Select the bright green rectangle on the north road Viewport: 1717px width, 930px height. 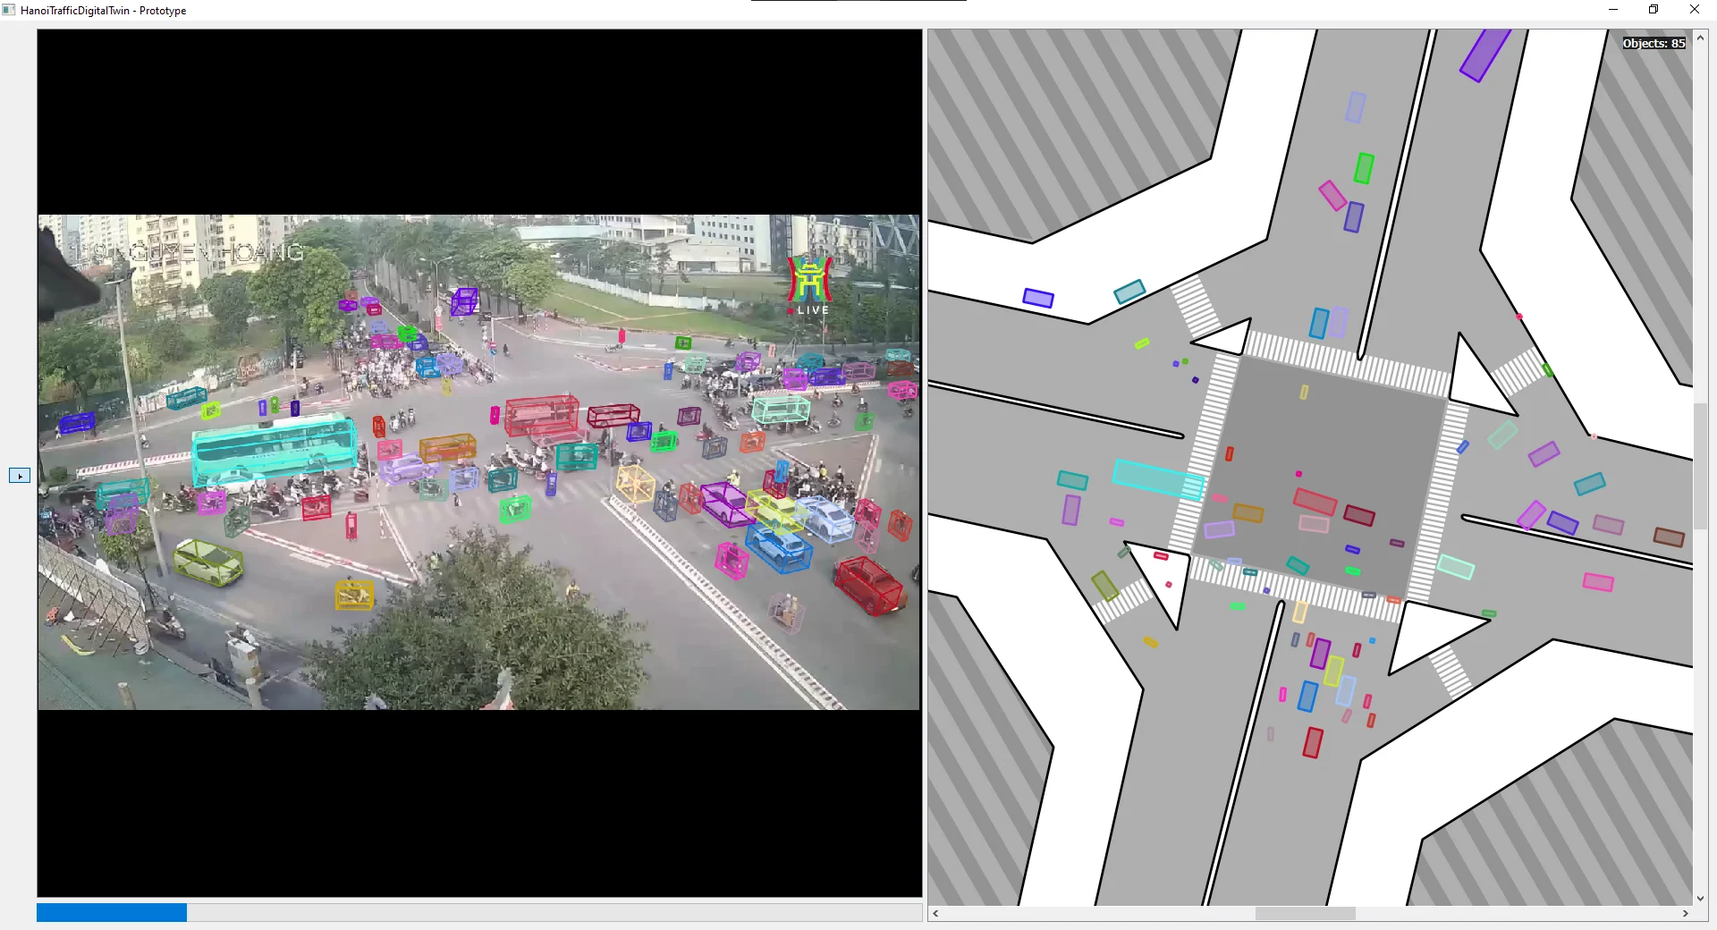pos(1363,168)
